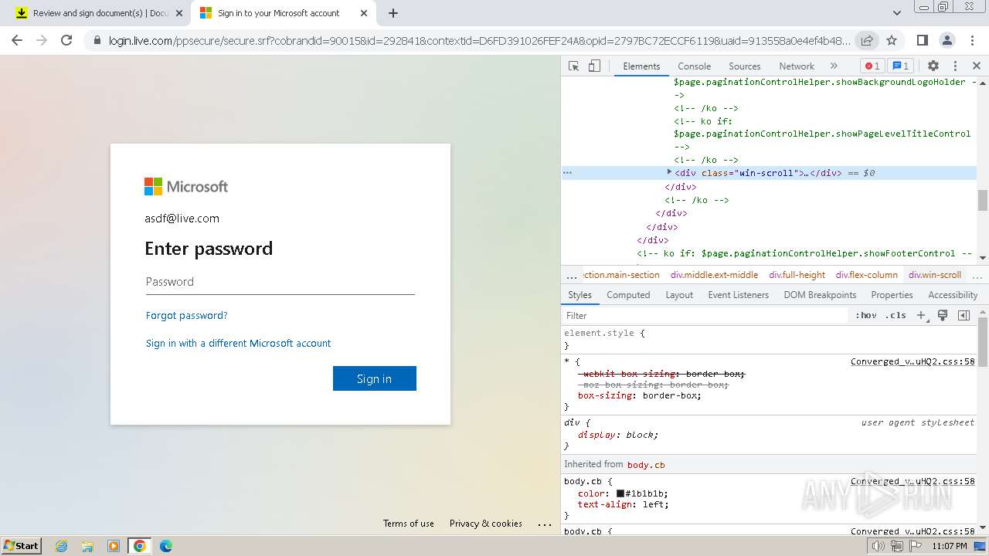Click the forward navigation arrow
The width and height of the screenshot is (989, 556).
(42, 40)
